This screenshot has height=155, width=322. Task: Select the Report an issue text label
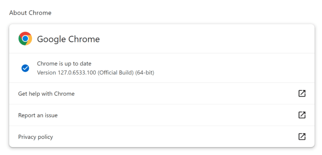[x=38, y=115]
